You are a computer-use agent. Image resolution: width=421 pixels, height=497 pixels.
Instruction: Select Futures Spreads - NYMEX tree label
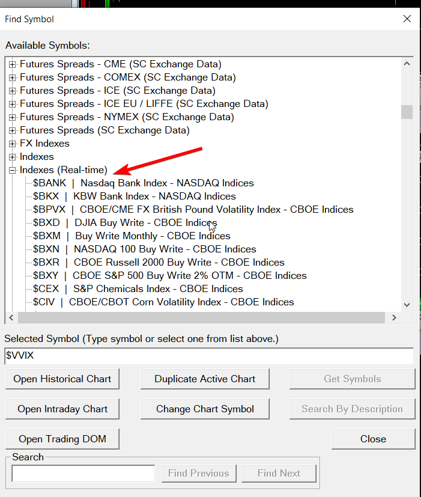(x=127, y=117)
